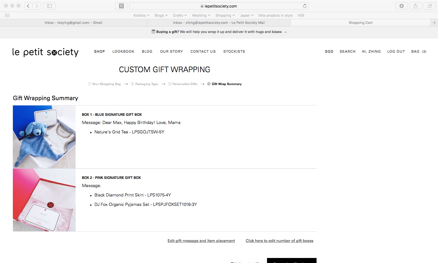Reload the page with the refresh icon
The width and height of the screenshot is (438, 263).
coord(305,6)
